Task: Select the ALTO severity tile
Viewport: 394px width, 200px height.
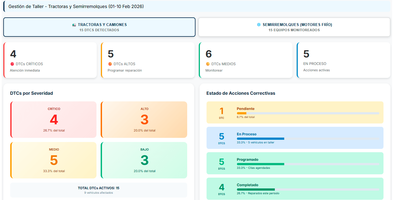Action: [144, 119]
